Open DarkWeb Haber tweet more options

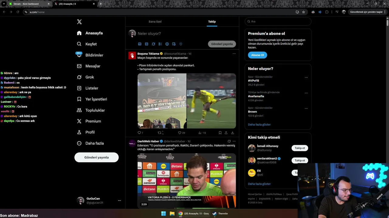[x=234, y=141]
